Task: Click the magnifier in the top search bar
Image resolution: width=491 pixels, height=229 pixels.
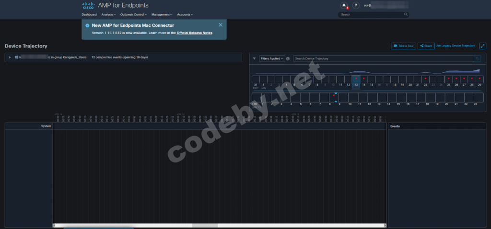Action: coord(406,14)
